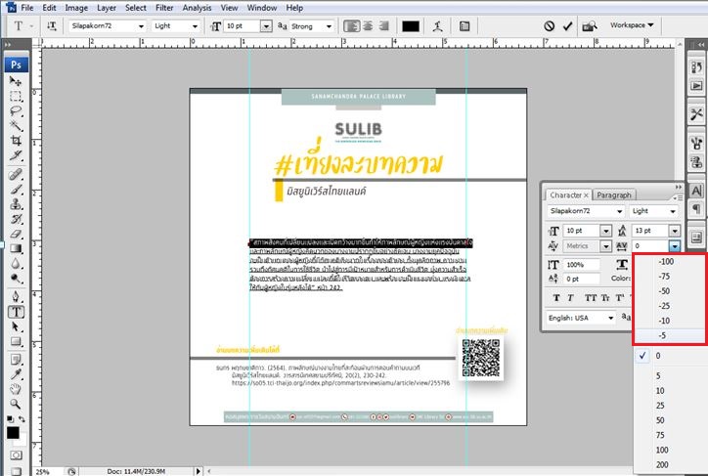Select the Notes tool
Viewport: 708px width, 476px height.
pos(16,360)
